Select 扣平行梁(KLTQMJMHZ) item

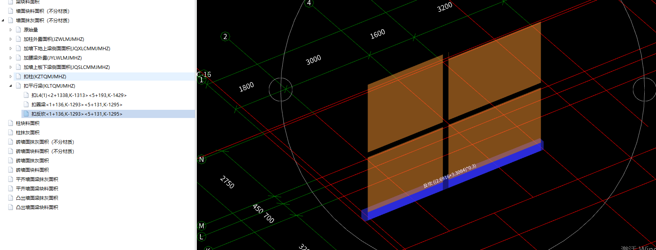49,86
